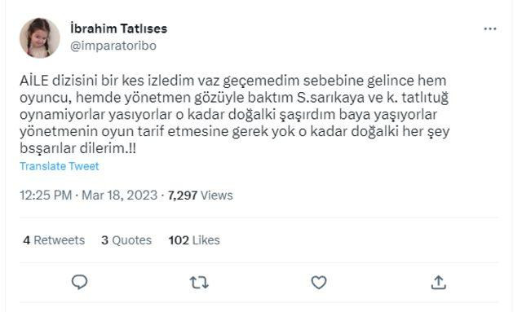Click the 12:25 PM timestamp
The width and height of the screenshot is (522, 312).
click(x=46, y=195)
